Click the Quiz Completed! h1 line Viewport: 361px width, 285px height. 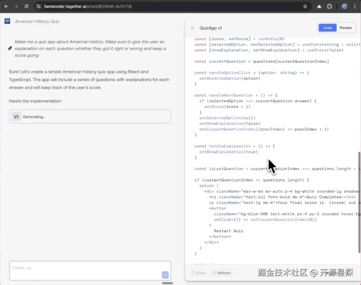point(282,197)
